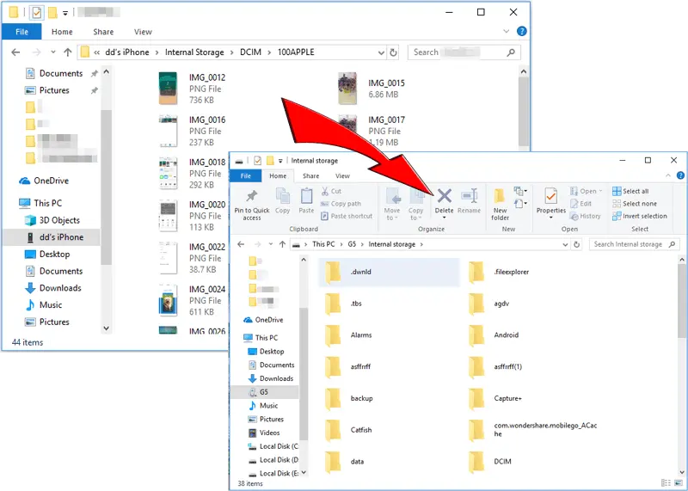Click Internal Storage breadcrumb in iPhone window
This screenshot has height=491, width=688.
[194, 52]
